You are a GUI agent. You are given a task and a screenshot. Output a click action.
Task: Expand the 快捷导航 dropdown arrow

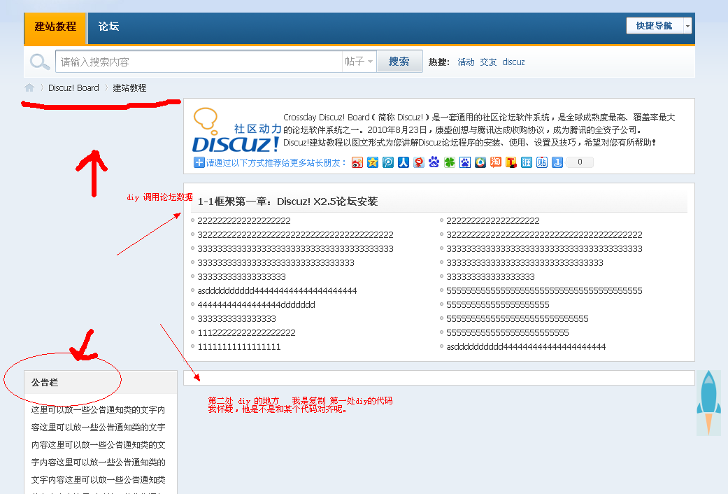coord(687,26)
